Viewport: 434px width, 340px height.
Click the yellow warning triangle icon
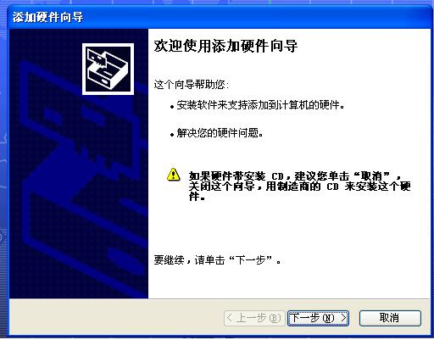coord(173,175)
